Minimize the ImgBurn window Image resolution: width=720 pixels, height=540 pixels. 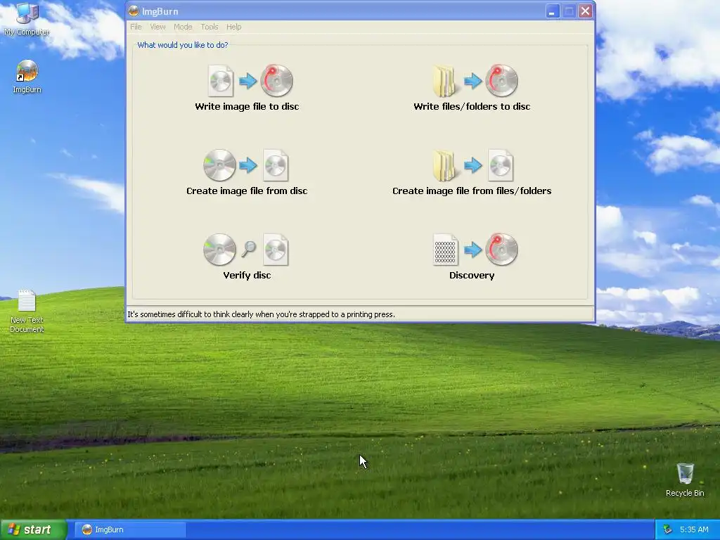553,11
